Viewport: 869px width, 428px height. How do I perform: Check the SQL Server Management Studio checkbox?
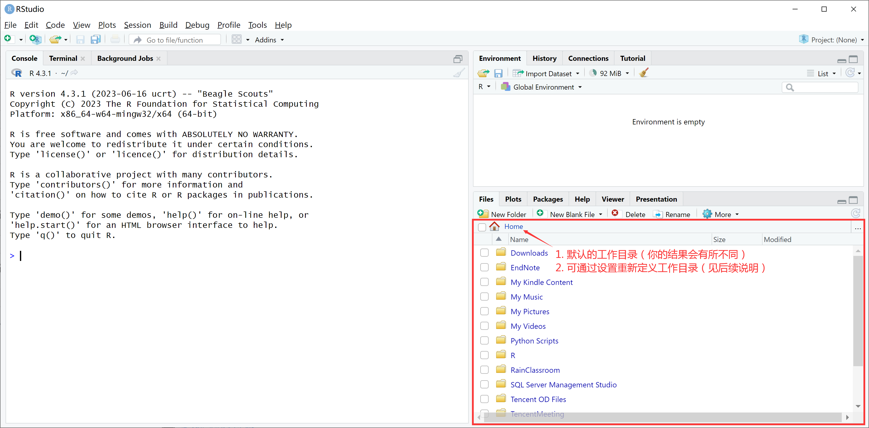484,384
